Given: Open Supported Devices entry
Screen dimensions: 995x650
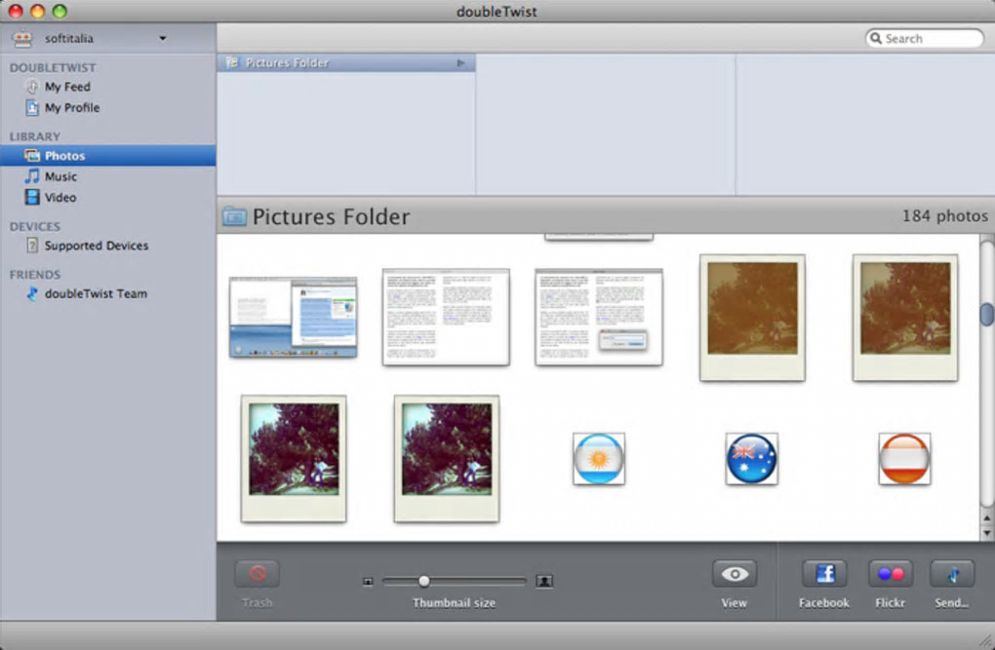Looking at the screenshot, I should tap(97, 246).
